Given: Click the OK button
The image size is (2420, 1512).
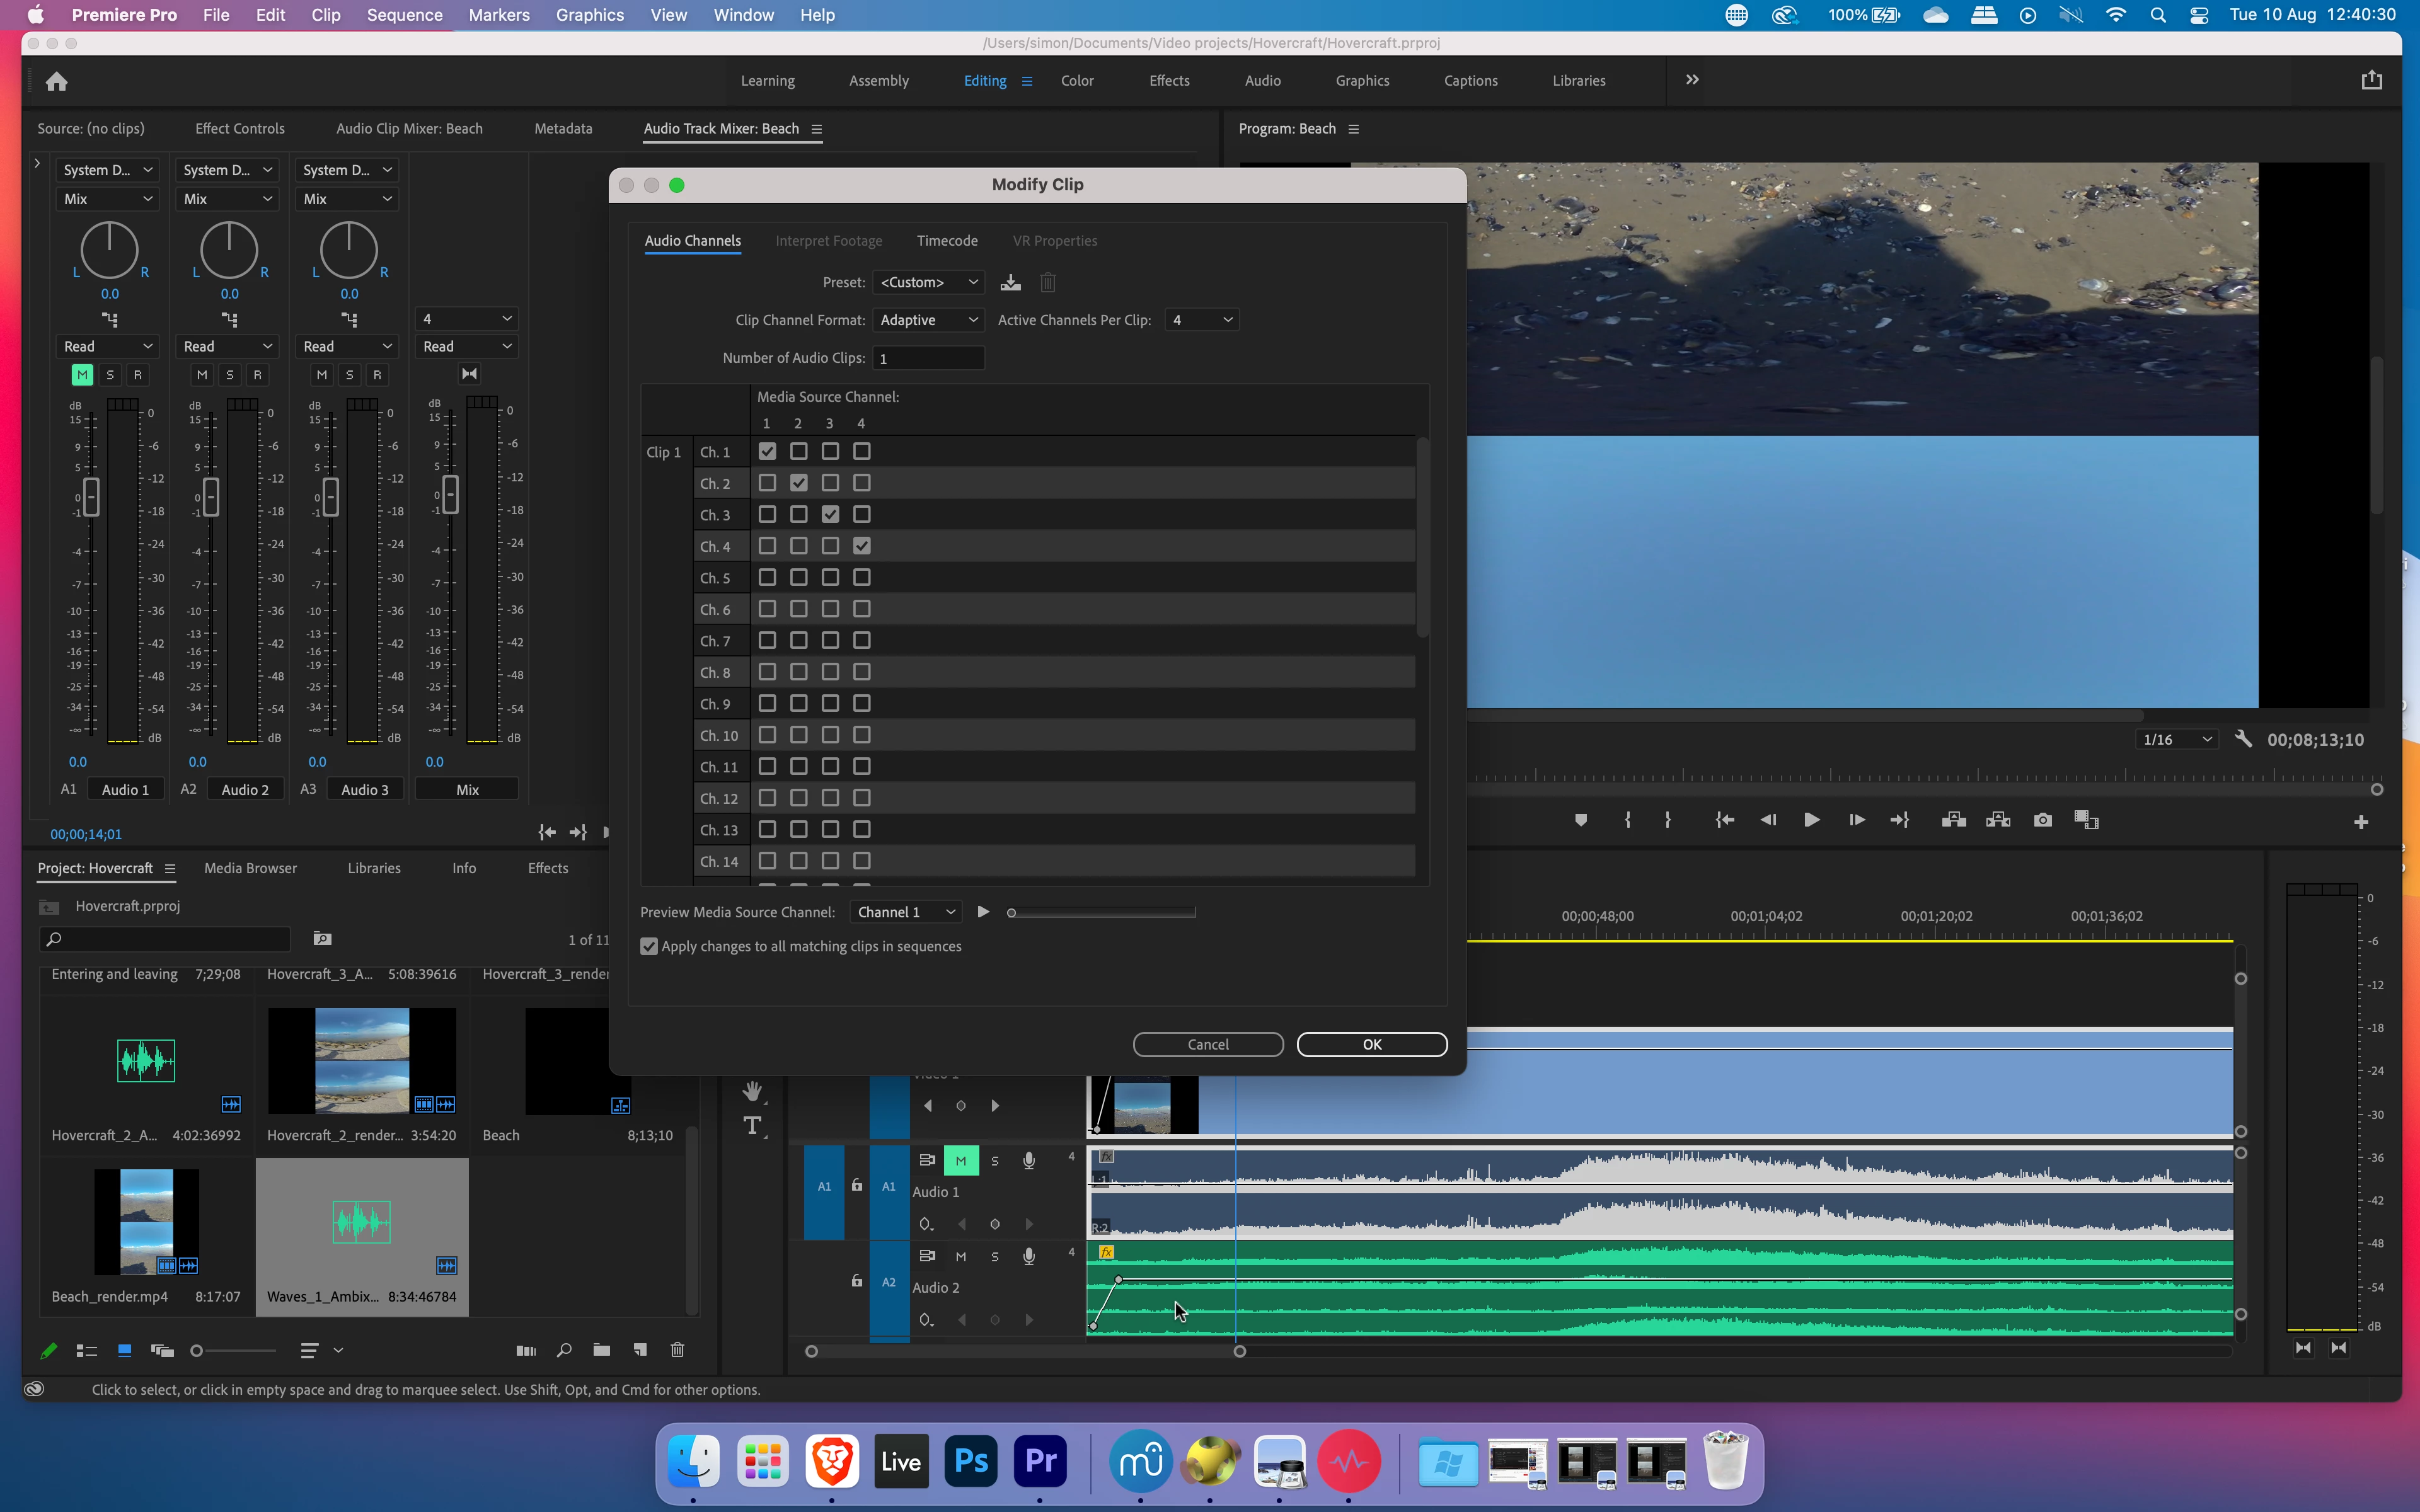Looking at the screenshot, I should pos(1371,1044).
